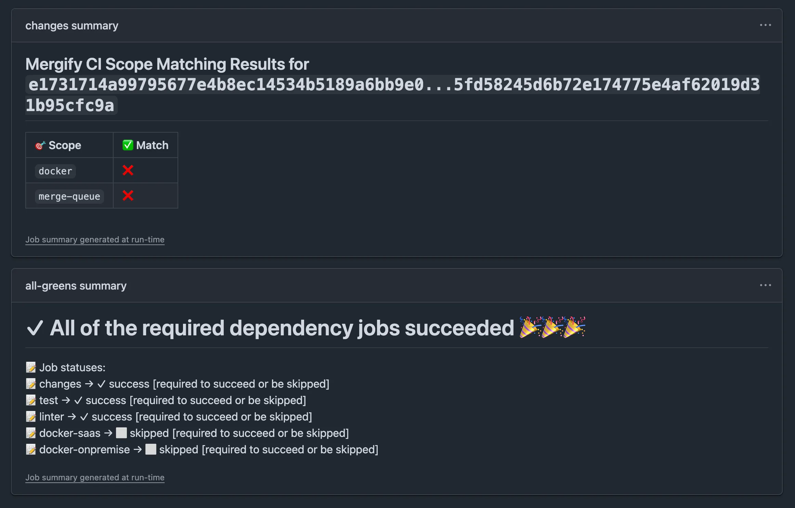Click the red X next to docker scope
Viewport: 795px width, 508px height.
[x=127, y=170]
